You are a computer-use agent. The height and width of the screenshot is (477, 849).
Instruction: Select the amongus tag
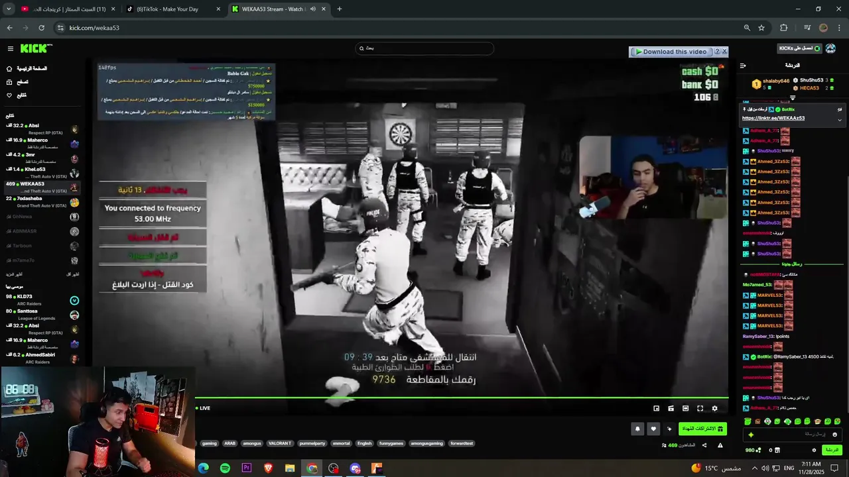click(x=252, y=443)
